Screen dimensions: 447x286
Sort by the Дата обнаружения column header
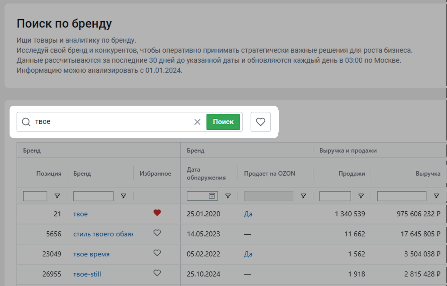click(206, 173)
